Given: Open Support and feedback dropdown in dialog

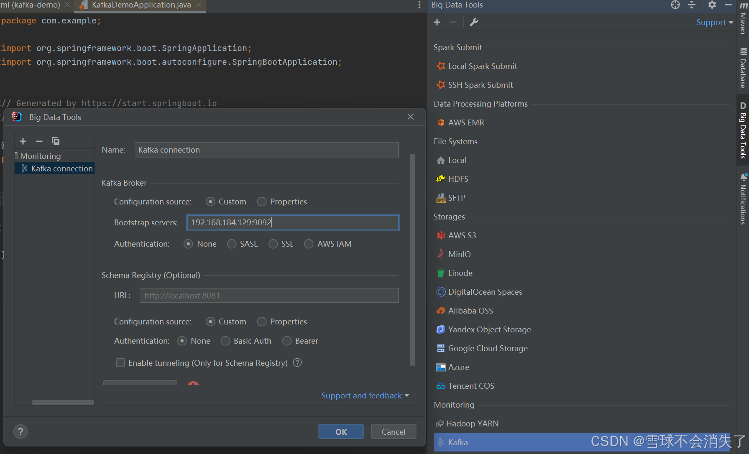Looking at the screenshot, I should [x=365, y=395].
